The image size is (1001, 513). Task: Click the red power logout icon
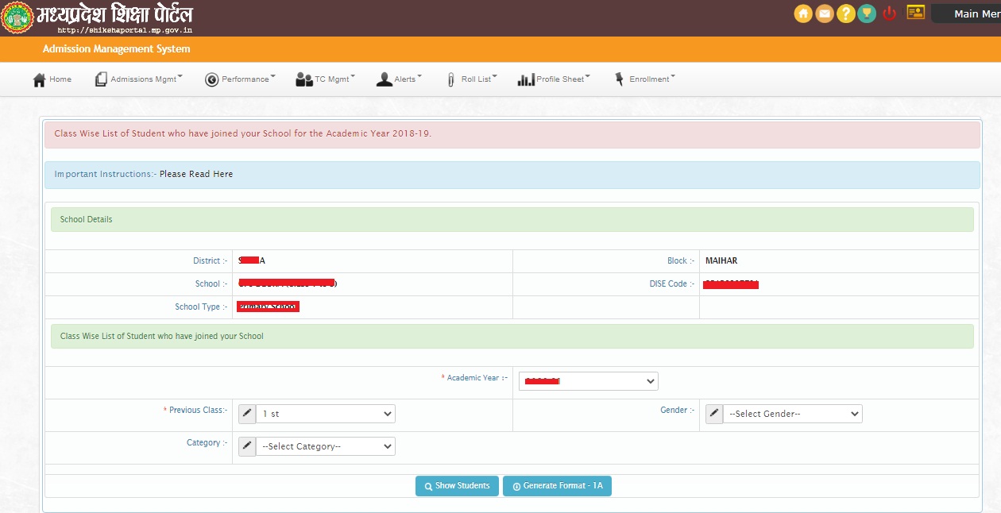click(890, 13)
